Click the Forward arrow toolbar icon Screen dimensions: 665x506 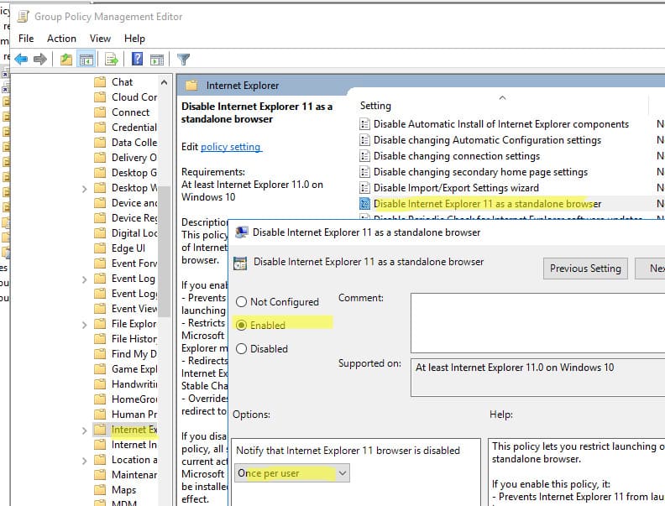[40, 60]
